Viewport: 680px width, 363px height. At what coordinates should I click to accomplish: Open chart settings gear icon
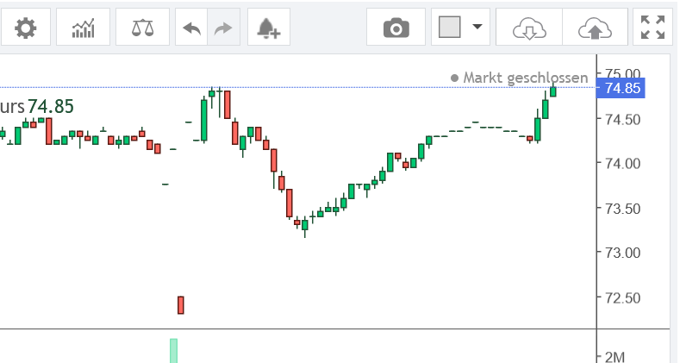(x=25, y=28)
